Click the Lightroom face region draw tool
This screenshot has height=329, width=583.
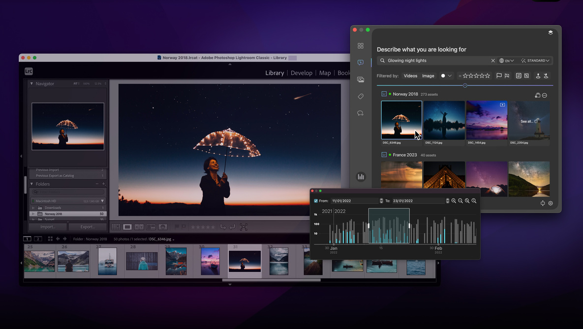click(x=244, y=227)
